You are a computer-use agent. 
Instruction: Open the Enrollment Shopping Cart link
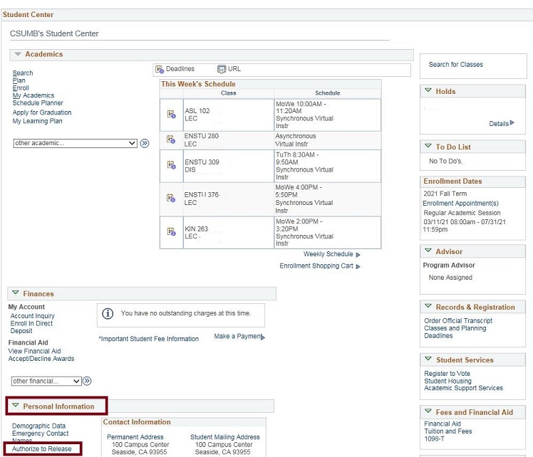coord(316,266)
